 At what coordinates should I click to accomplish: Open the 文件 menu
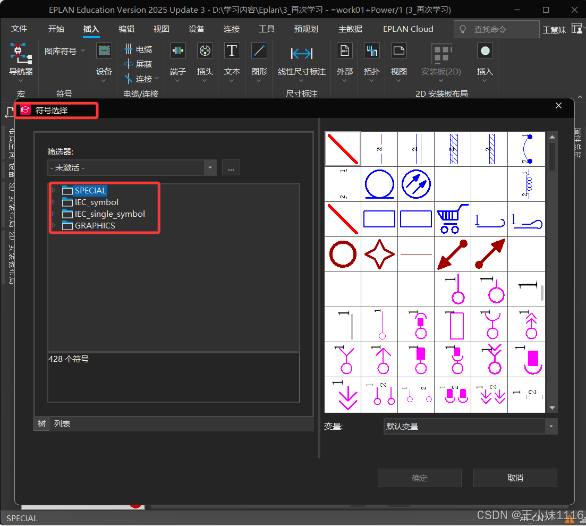tap(19, 29)
